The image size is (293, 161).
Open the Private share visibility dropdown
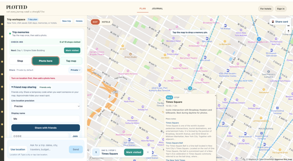tap(75, 70)
